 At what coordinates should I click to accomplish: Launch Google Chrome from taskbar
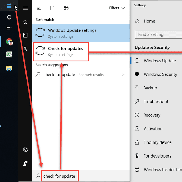9,42
